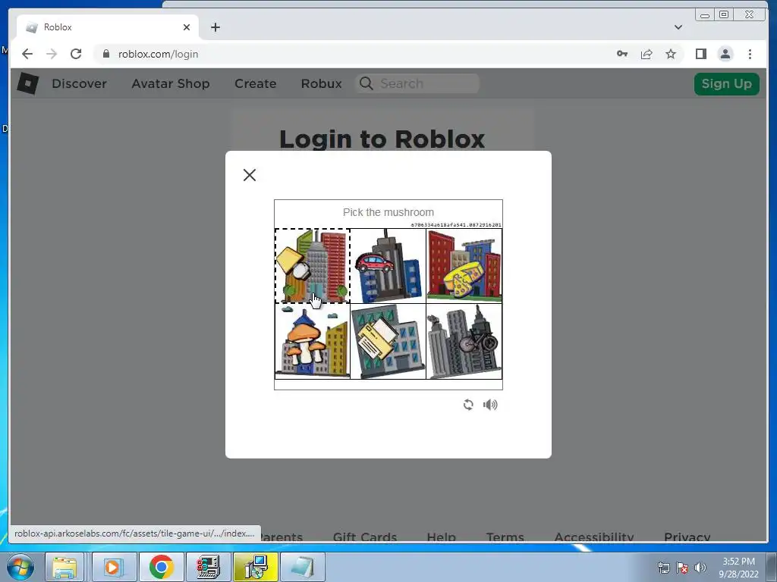Select the image with the red car

(388, 266)
